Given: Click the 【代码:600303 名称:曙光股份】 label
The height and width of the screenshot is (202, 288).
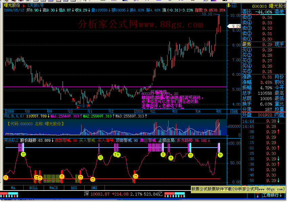Looking at the screenshot, I should (36, 124).
